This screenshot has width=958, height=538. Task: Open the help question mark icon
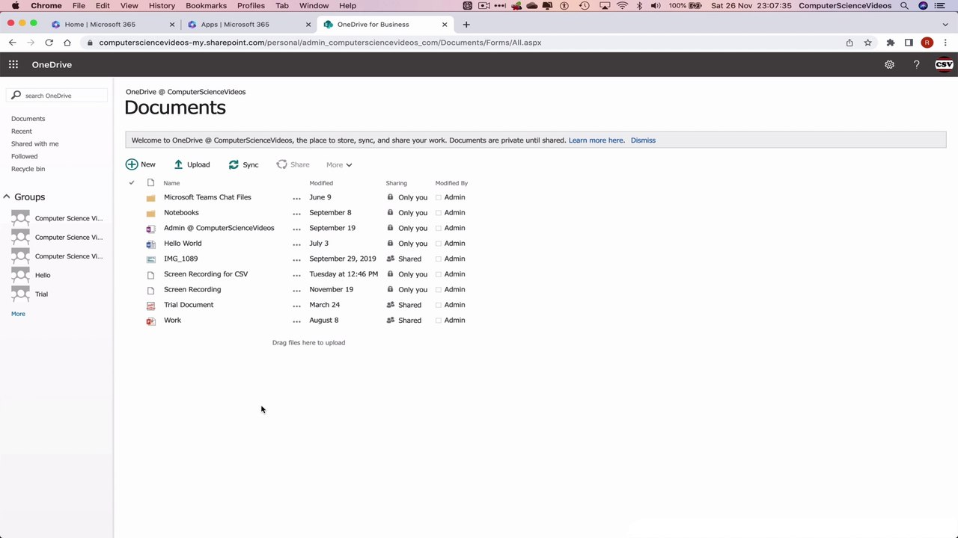point(917,65)
